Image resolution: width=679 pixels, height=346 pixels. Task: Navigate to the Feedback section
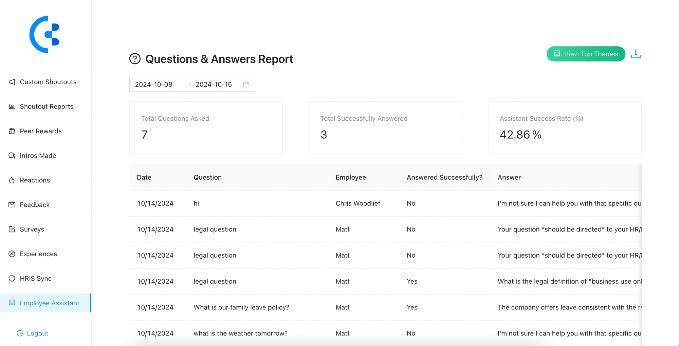(x=34, y=204)
